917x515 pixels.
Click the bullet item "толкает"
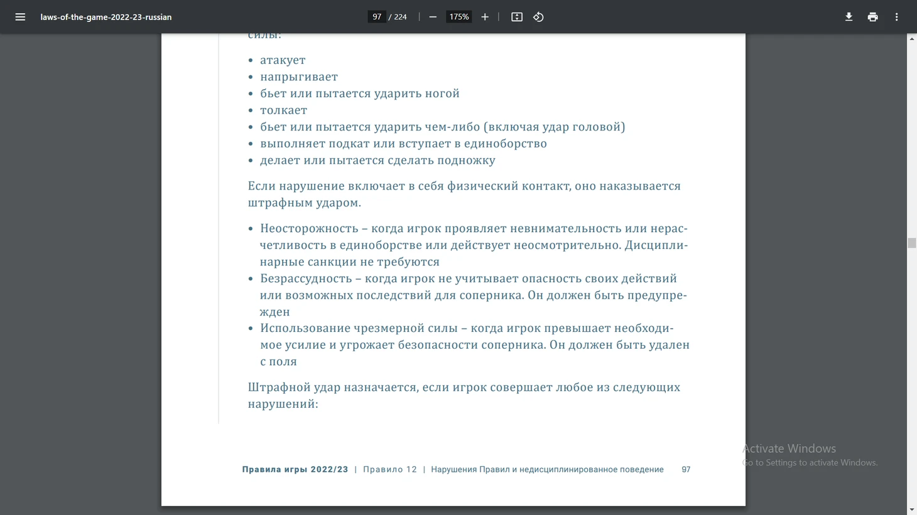point(283,110)
